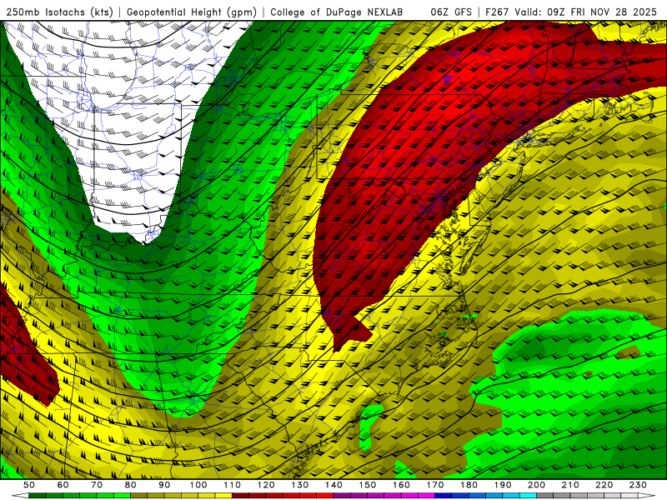
Task: Click the 140 label on the color scale
Action: 333,485
